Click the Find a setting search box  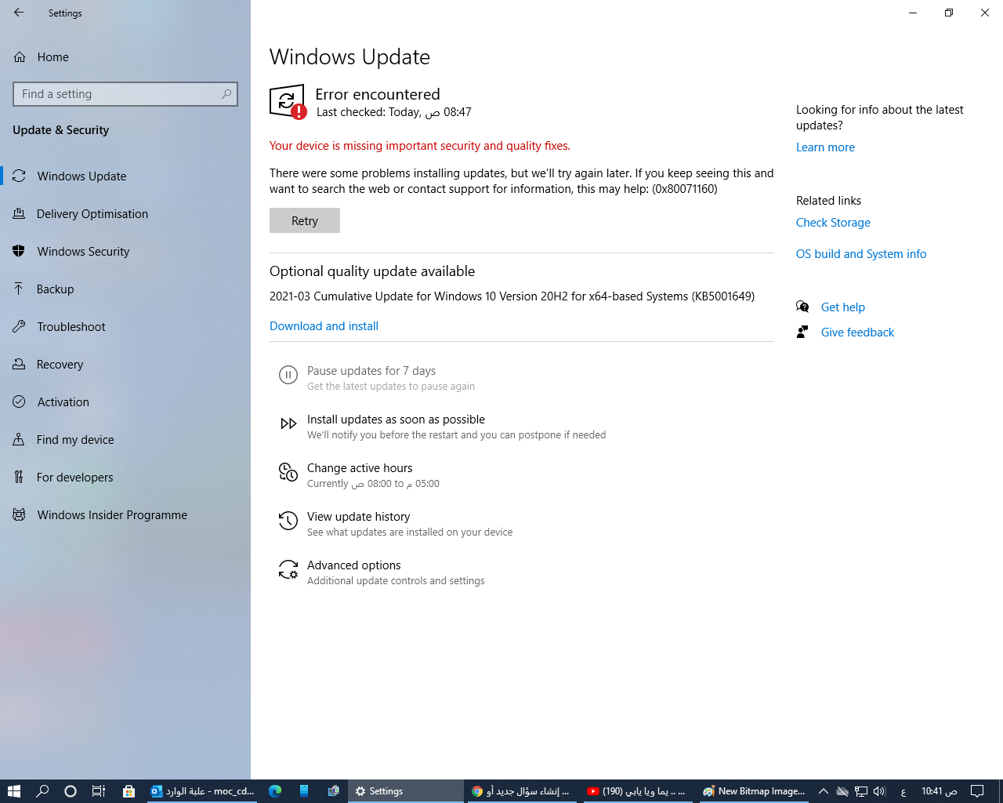[x=125, y=94]
